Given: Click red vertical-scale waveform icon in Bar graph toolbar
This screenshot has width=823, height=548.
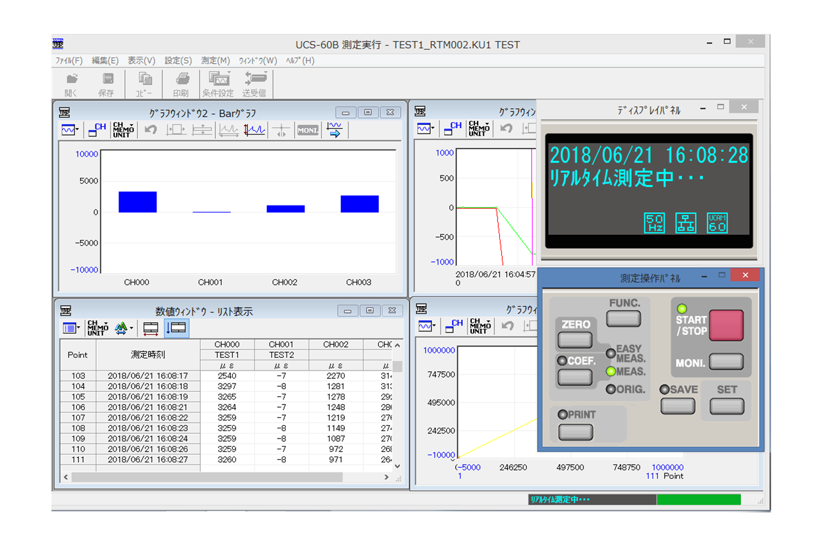Looking at the screenshot, I should click(254, 130).
